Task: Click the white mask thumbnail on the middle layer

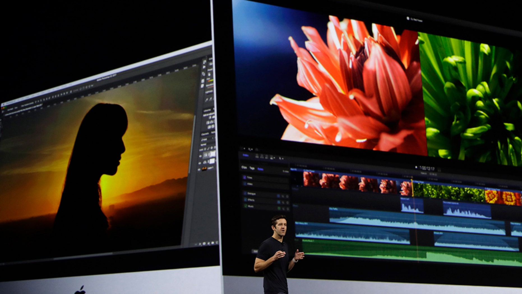Action: pos(212,161)
